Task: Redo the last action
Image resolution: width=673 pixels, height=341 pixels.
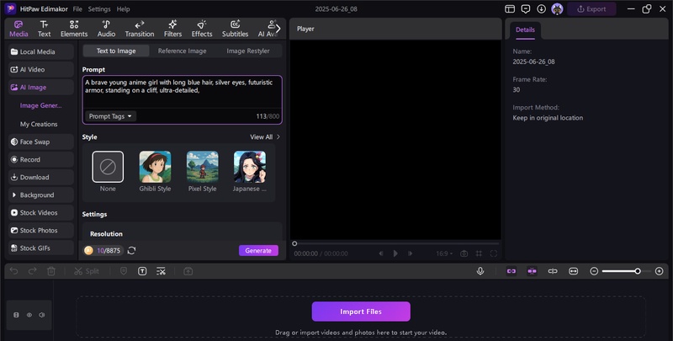Action: 33,271
